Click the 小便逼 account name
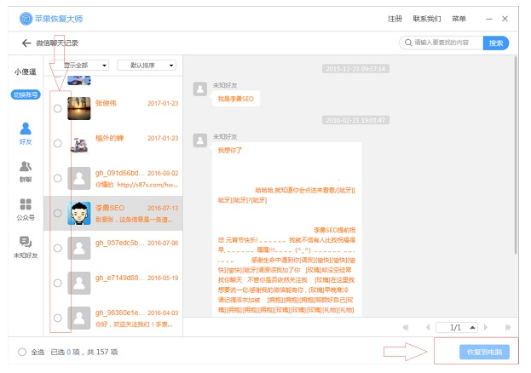This screenshot has width=531, height=373. click(x=25, y=72)
